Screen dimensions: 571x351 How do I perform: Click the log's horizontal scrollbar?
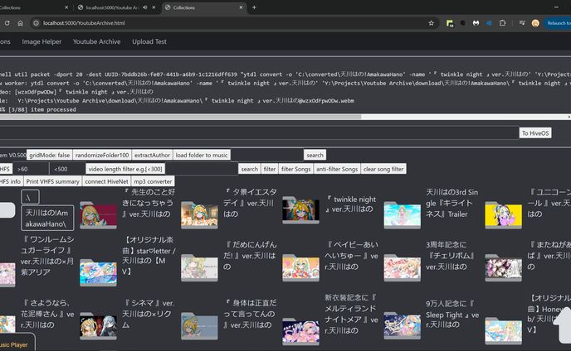180,117
